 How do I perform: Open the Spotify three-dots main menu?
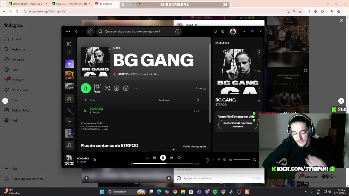[x=68, y=32]
